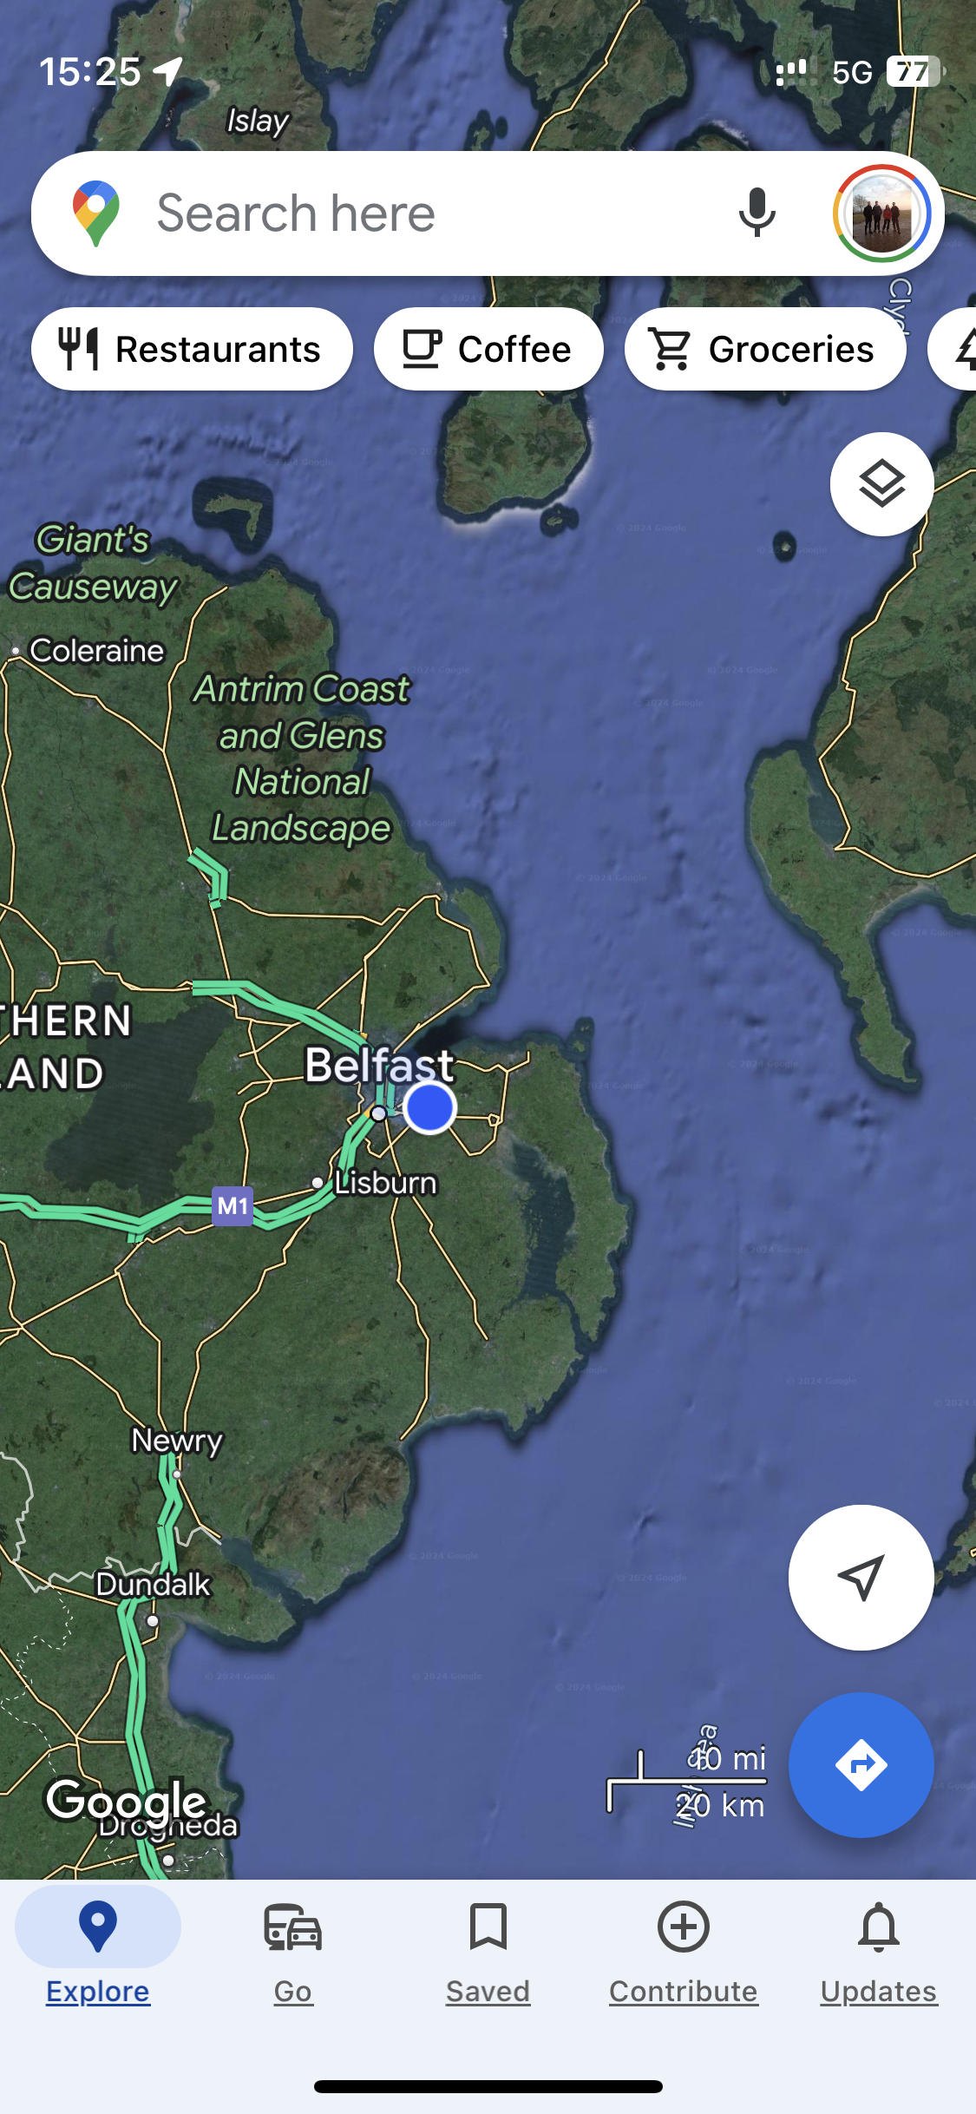
Task: Open the Updates tab
Action: 879,1951
